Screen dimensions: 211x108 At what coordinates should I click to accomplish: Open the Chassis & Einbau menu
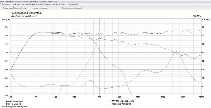(x=22, y=1)
